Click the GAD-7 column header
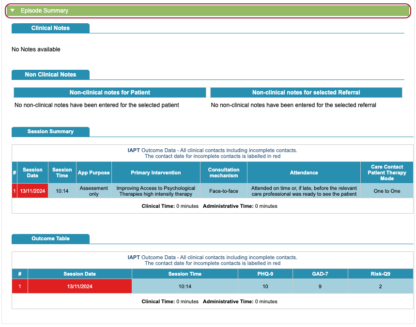The height and width of the screenshot is (327, 416). pyautogui.click(x=320, y=274)
